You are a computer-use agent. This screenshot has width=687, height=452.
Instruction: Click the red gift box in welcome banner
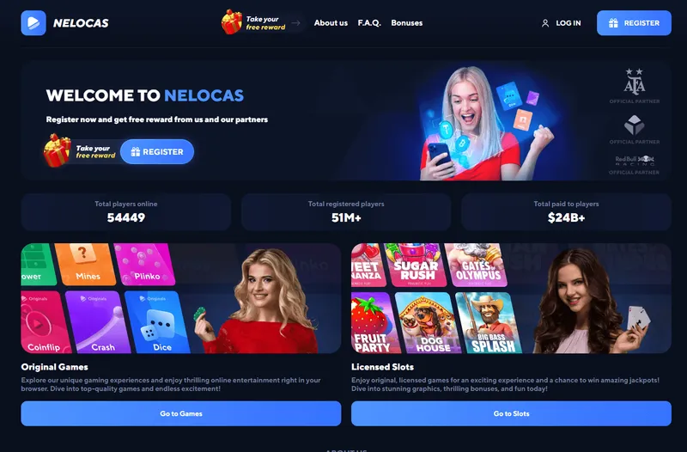point(57,150)
